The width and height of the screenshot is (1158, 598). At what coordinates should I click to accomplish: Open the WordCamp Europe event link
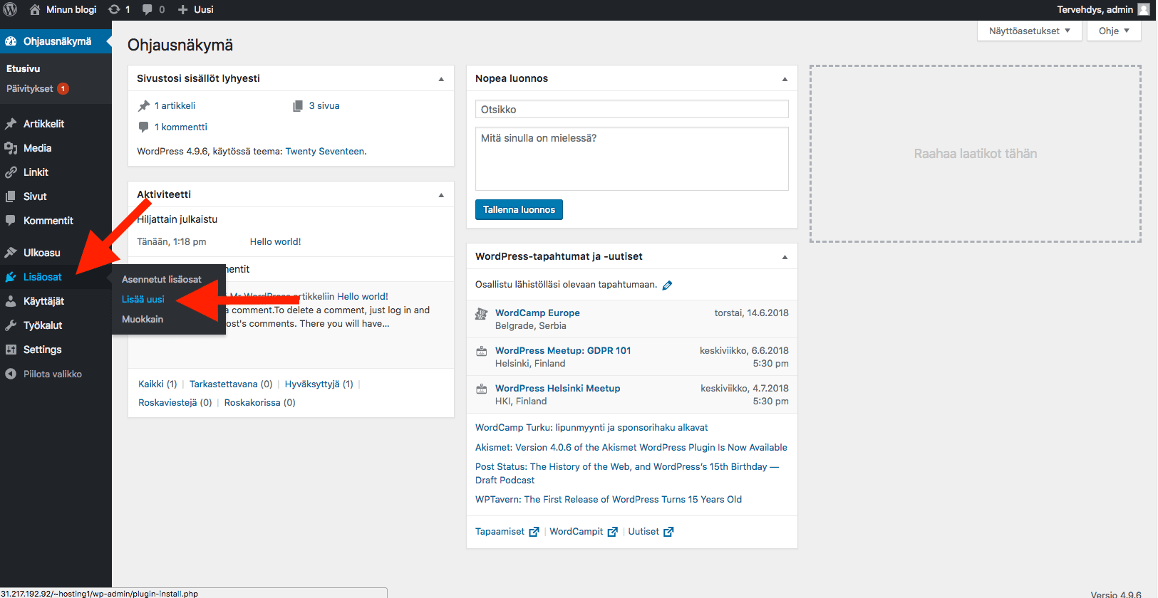pos(537,313)
